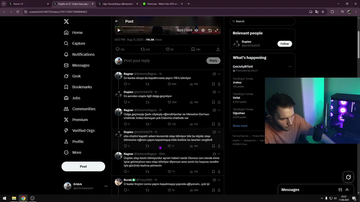Image resolution: width=360 pixels, height=202 pixels.
Task: Open more options on Ragnar's 'Dalga geçmeyip' reply
Action: [x=219, y=110]
